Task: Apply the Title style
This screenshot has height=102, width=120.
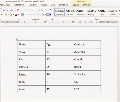Action: tap(102, 12)
